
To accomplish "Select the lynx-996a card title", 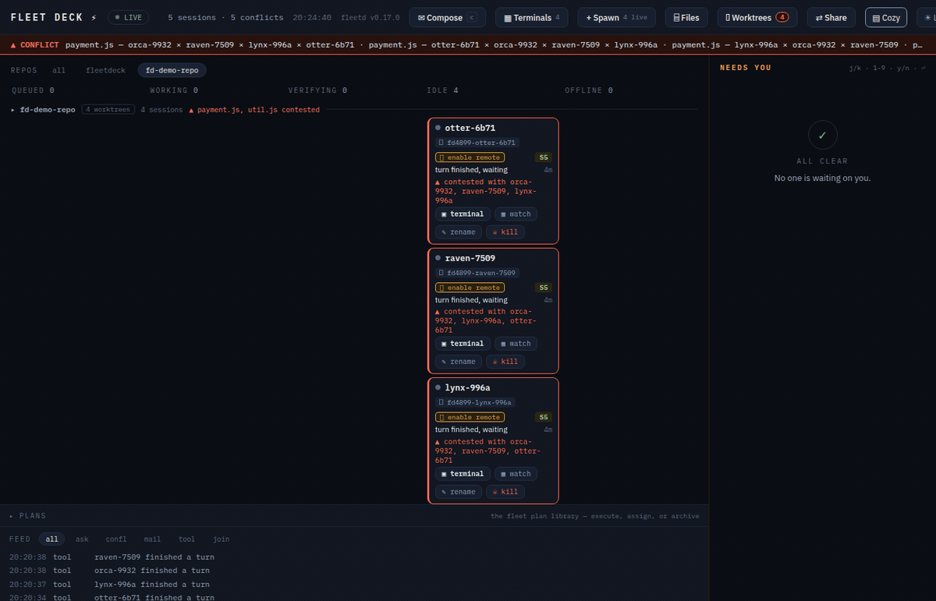I will point(467,387).
